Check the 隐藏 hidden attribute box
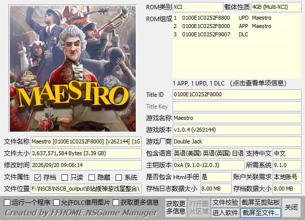This screenshot has height=220, width=305. click(x=91, y=177)
